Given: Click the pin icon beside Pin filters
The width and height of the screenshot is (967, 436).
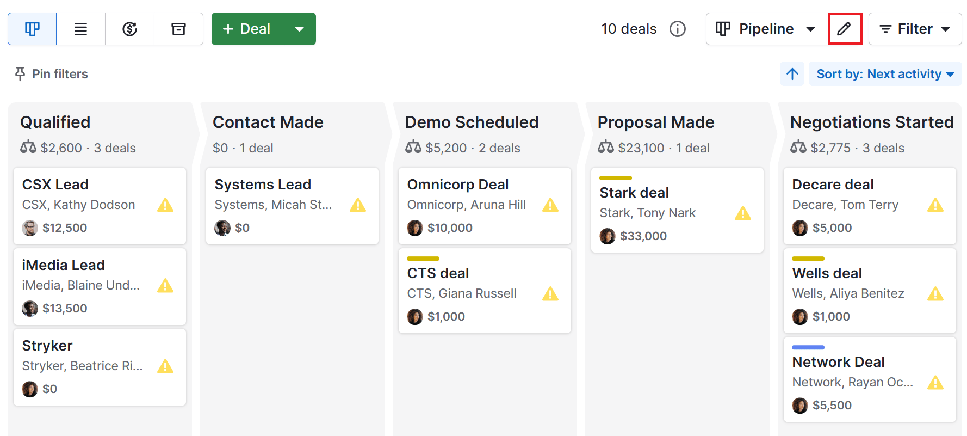Looking at the screenshot, I should click(20, 74).
